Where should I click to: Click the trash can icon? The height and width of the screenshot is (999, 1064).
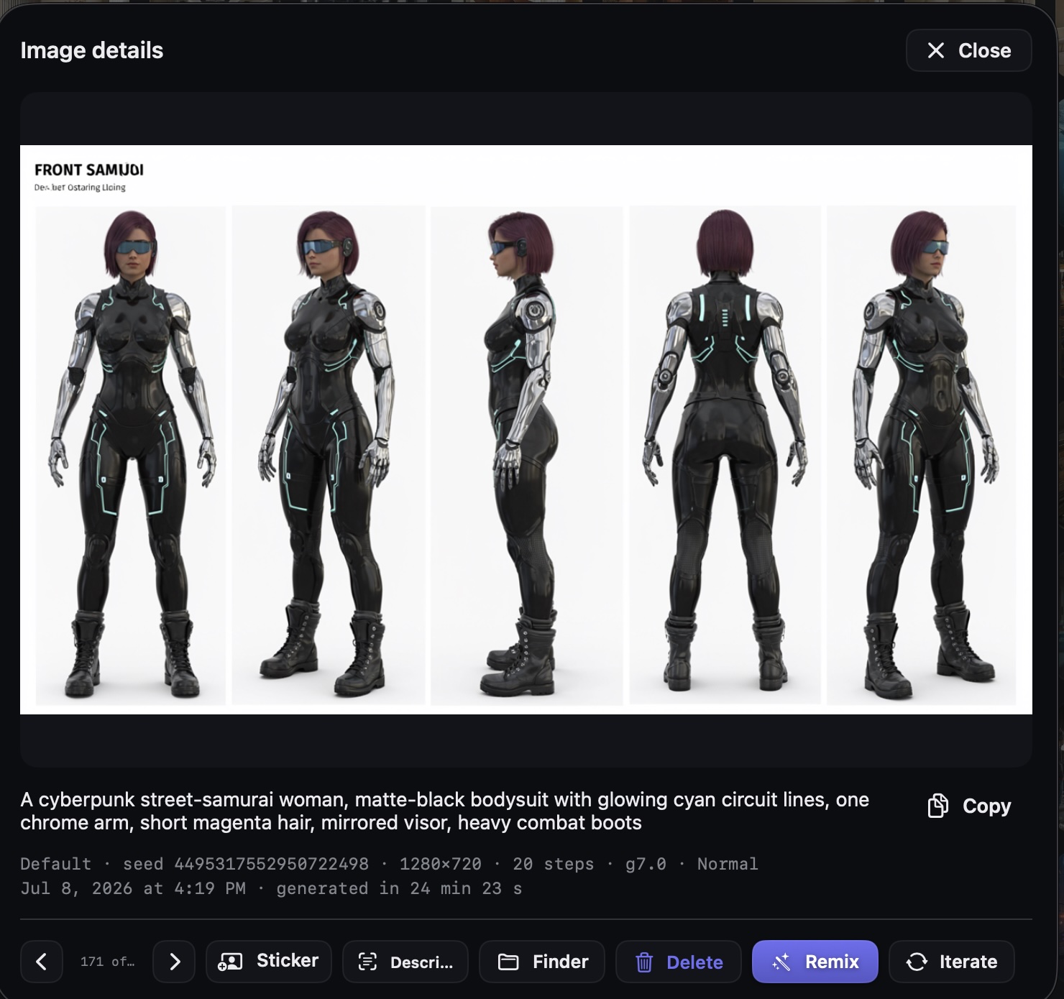click(644, 962)
